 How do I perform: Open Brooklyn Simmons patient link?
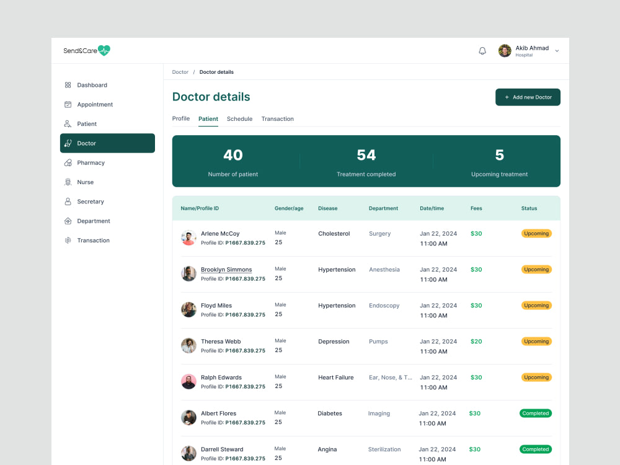[x=226, y=270]
